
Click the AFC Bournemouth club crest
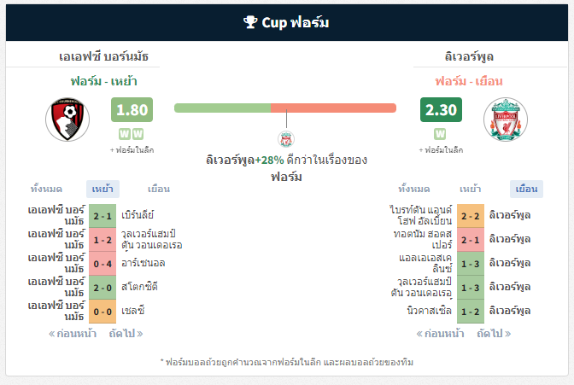[67, 120]
